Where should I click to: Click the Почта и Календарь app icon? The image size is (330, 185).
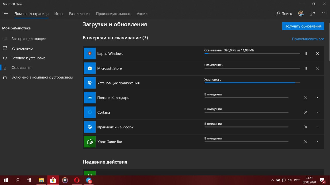pyautogui.click(x=90, y=98)
